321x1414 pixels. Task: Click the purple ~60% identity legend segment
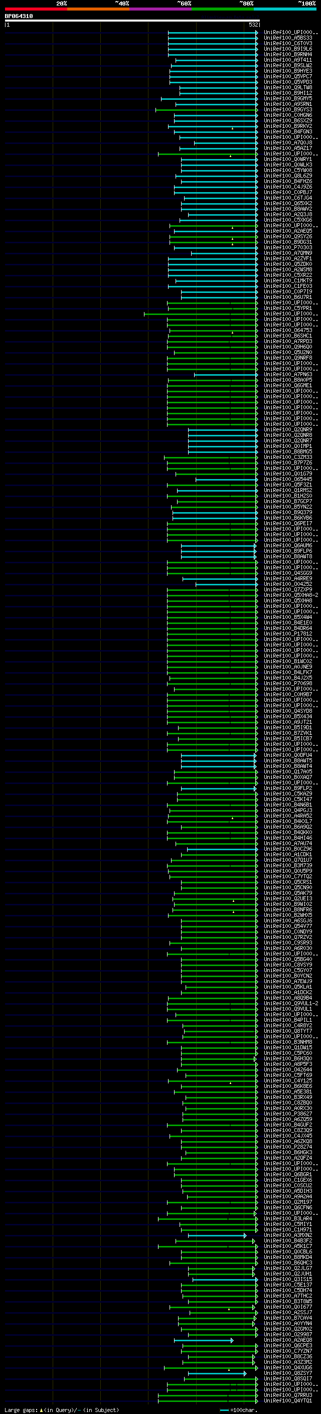[x=160, y=9]
